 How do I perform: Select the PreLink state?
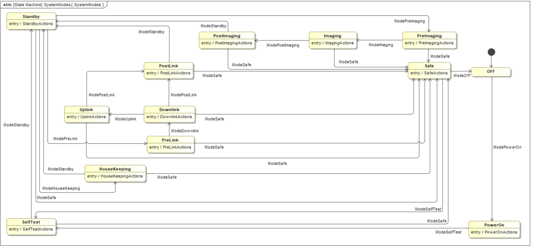170,144
